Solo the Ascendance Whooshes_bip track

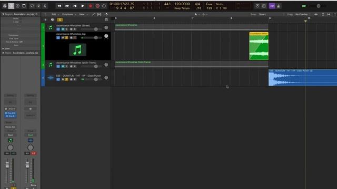67,38
